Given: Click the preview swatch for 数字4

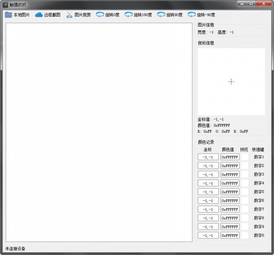Looking at the screenshot, I should click(245, 183).
